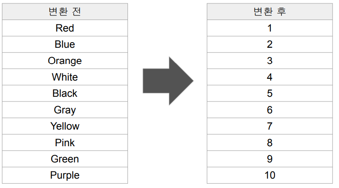
Task: Click the Blue cell
Action: coord(65,44)
